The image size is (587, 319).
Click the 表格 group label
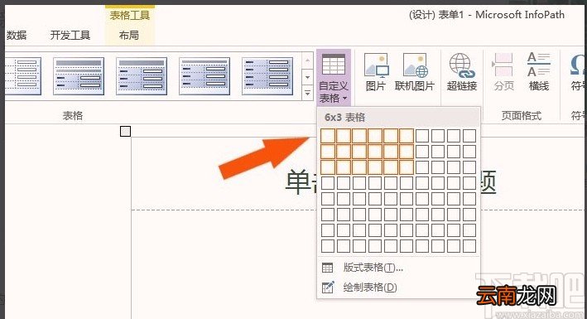click(x=73, y=115)
